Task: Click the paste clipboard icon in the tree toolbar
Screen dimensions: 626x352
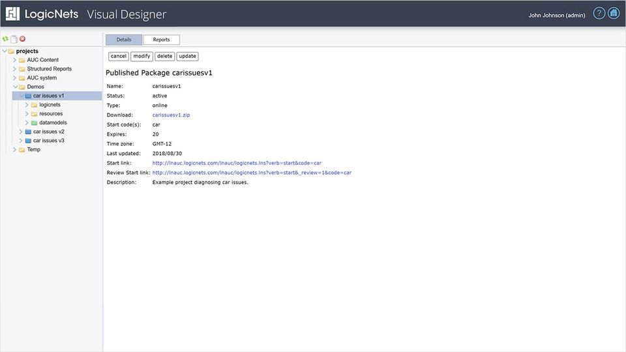Action: click(14, 38)
